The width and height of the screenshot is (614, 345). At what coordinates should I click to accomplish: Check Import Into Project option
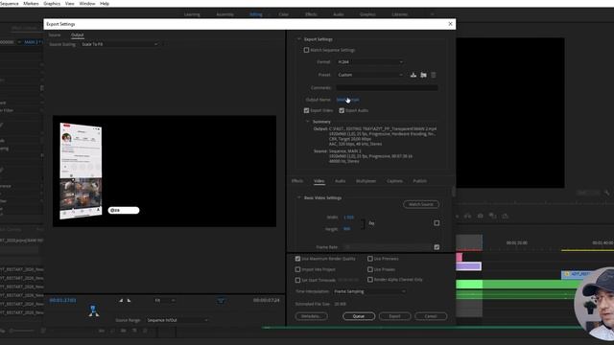tap(297, 269)
